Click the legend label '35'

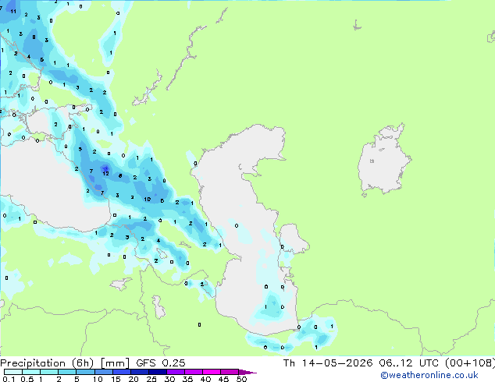(187, 379)
